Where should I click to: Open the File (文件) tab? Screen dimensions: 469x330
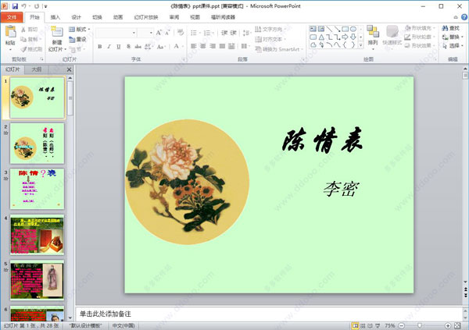(x=12, y=17)
